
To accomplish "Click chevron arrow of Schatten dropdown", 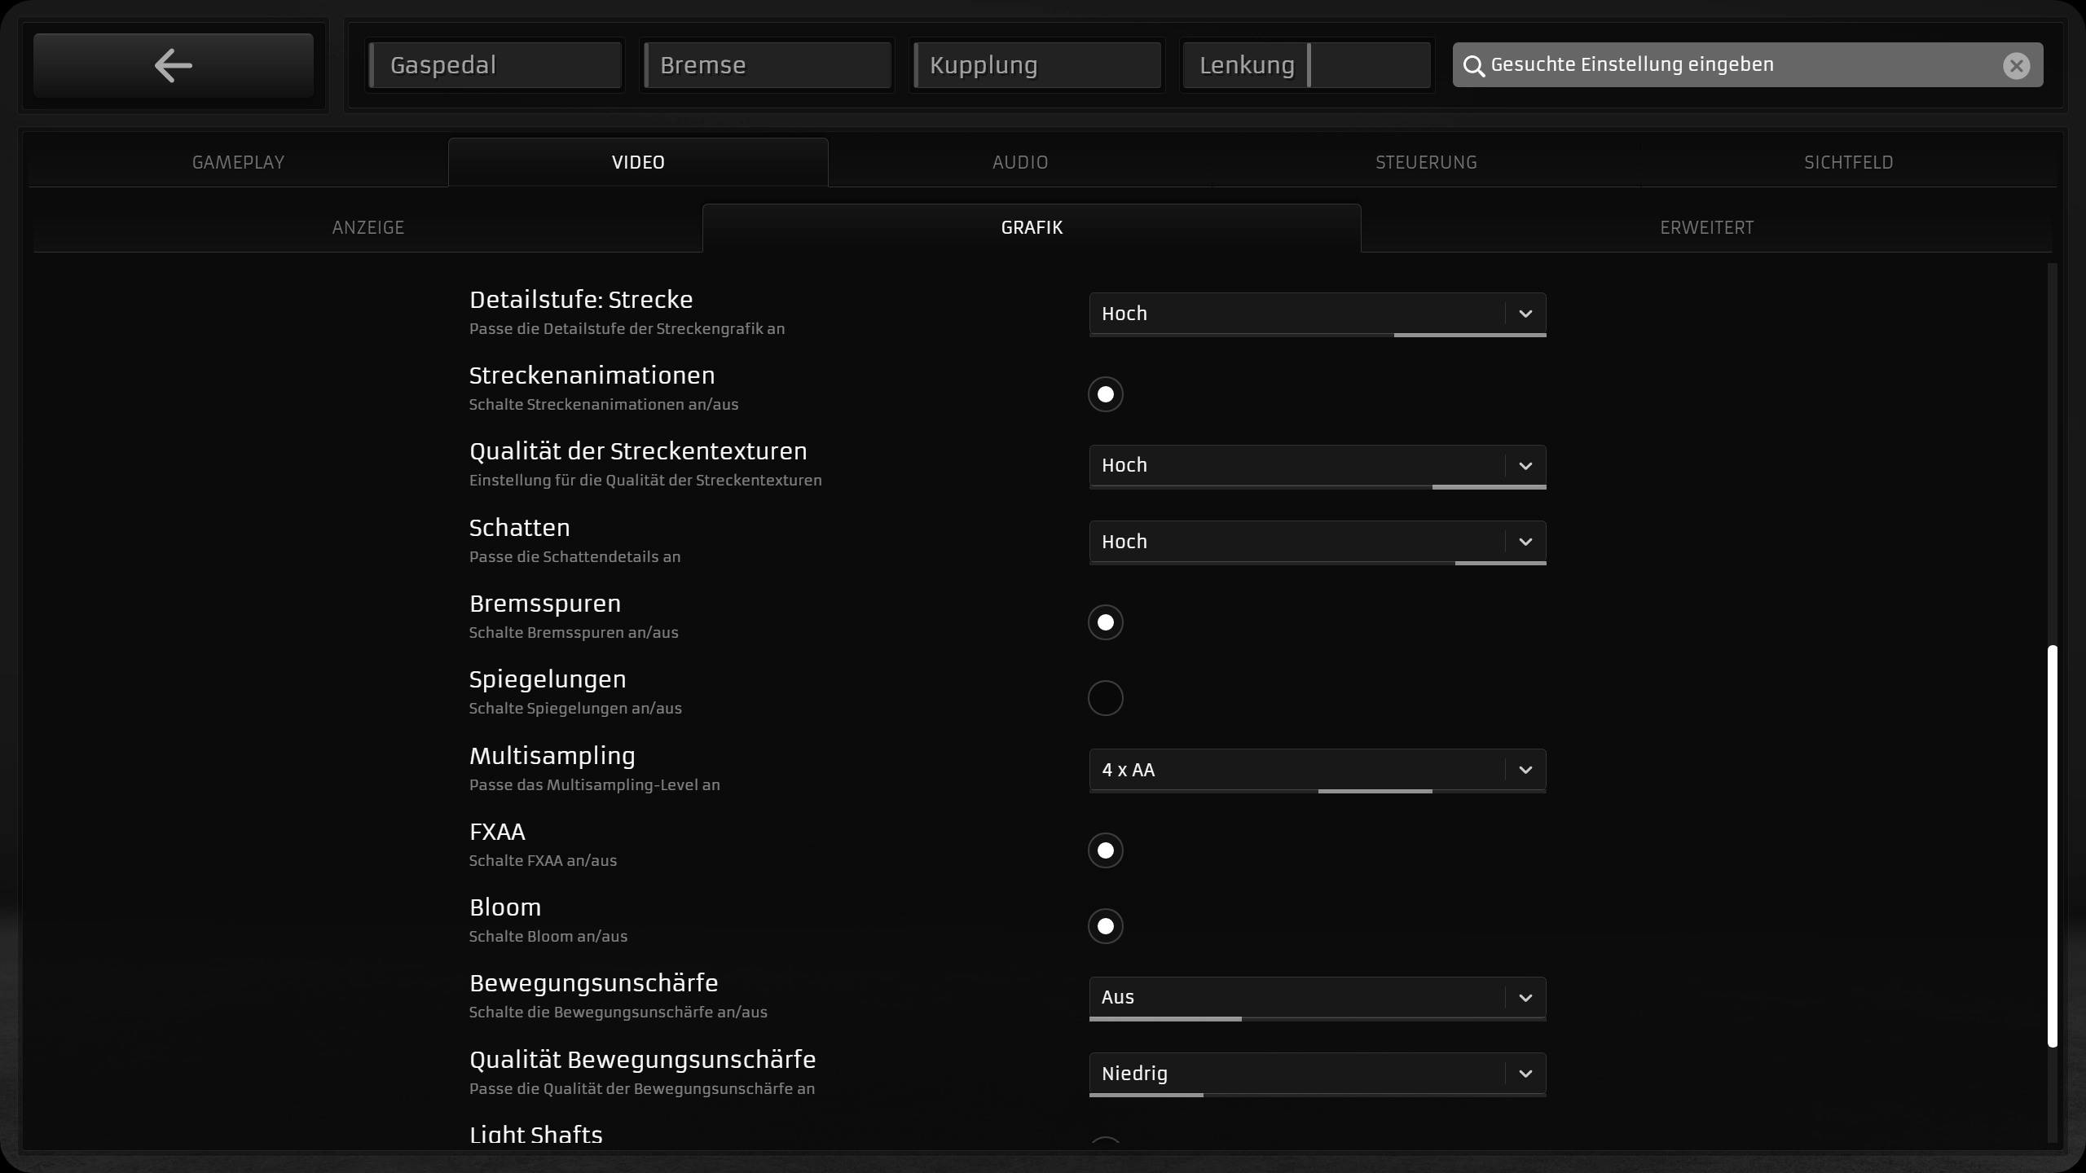I will click(x=1525, y=542).
